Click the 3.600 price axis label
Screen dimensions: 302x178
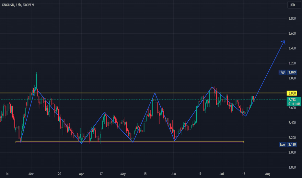(292, 33)
